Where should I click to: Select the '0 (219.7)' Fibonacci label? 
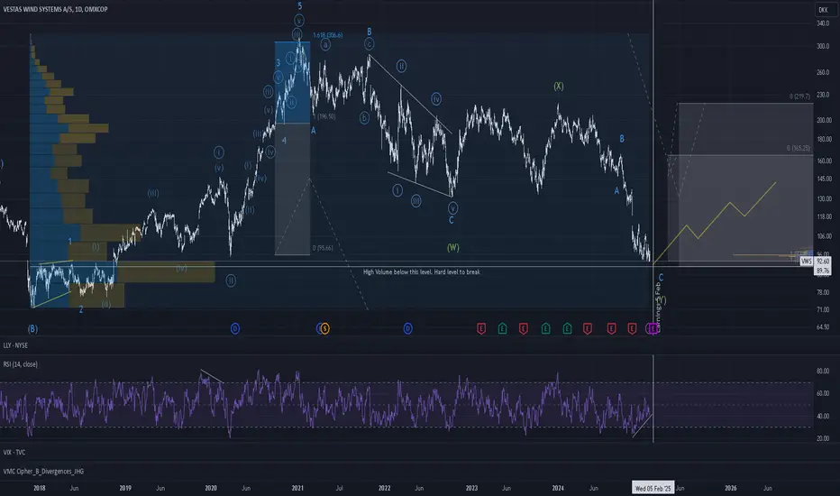[x=799, y=96]
